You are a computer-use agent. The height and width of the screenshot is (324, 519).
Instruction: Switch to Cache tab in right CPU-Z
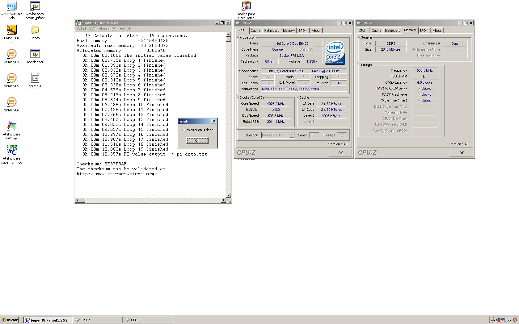377,31
